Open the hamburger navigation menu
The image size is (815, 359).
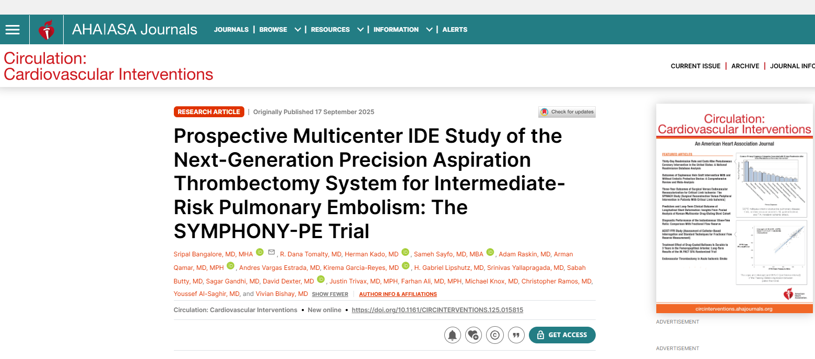[13, 30]
